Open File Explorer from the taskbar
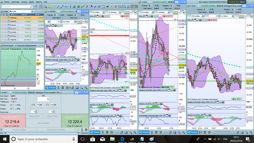The width and height of the screenshot is (254, 143). pos(112,139)
